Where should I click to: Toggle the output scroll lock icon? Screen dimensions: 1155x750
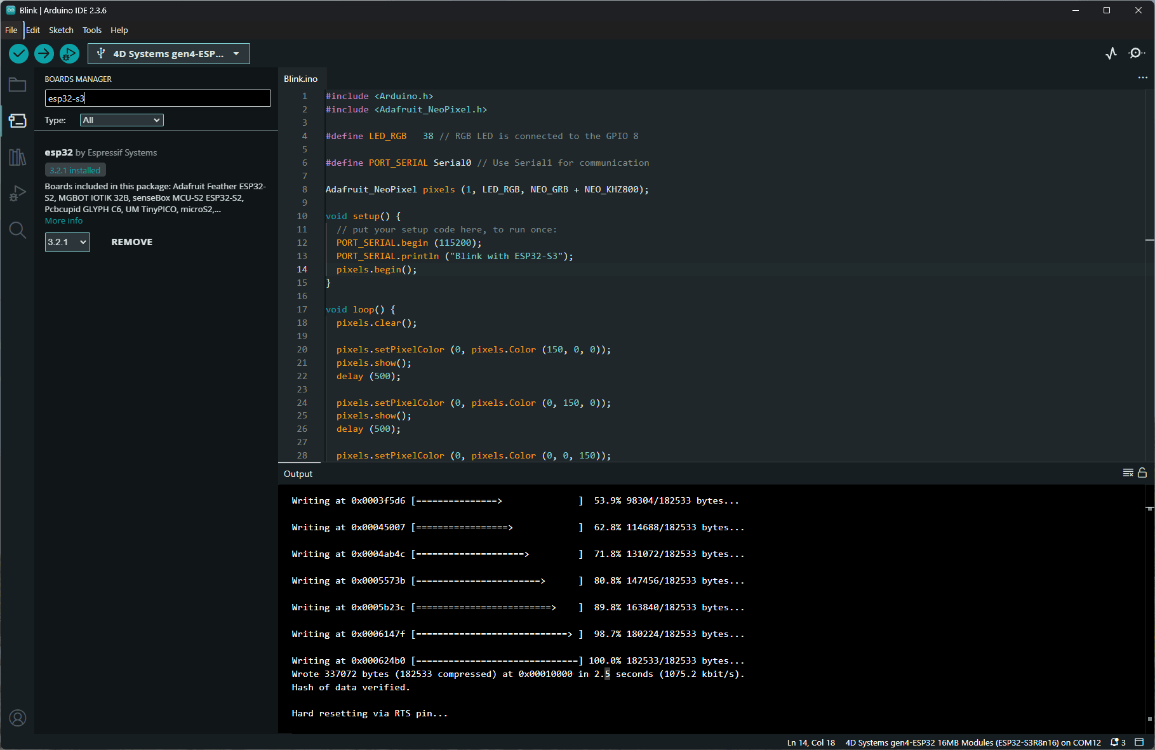tap(1142, 472)
